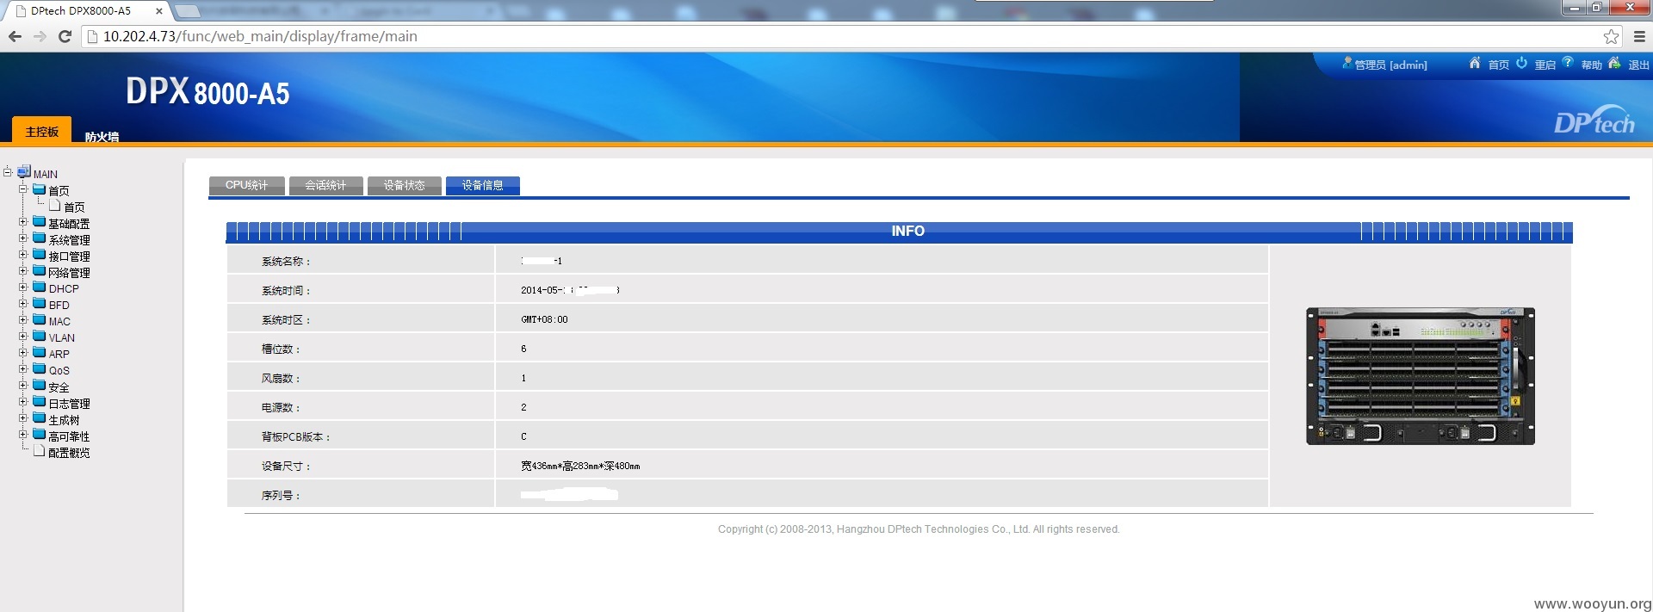Click the 首页 folder icon

pyautogui.click(x=40, y=189)
